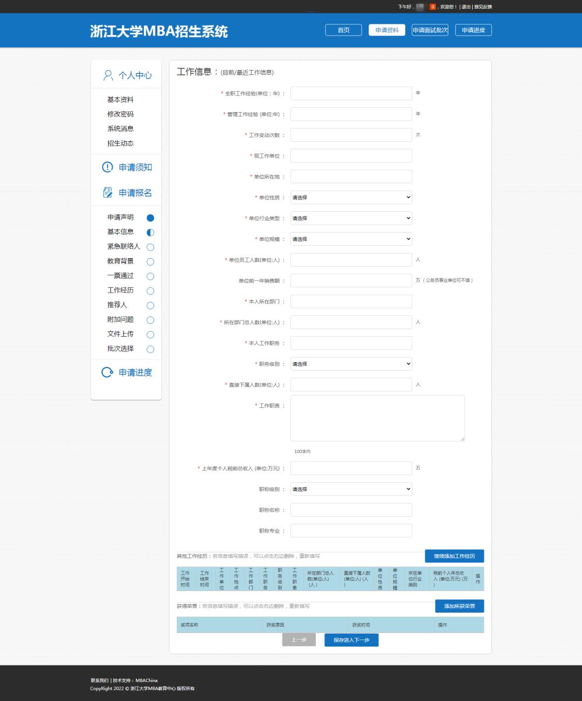Open the 单位性质 dropdown
582x701 pixels.
click(350, 197)
